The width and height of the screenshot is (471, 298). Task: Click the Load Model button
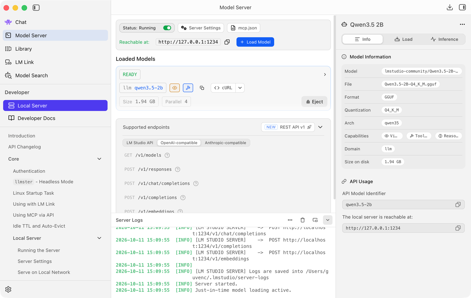tap(255, 42)
